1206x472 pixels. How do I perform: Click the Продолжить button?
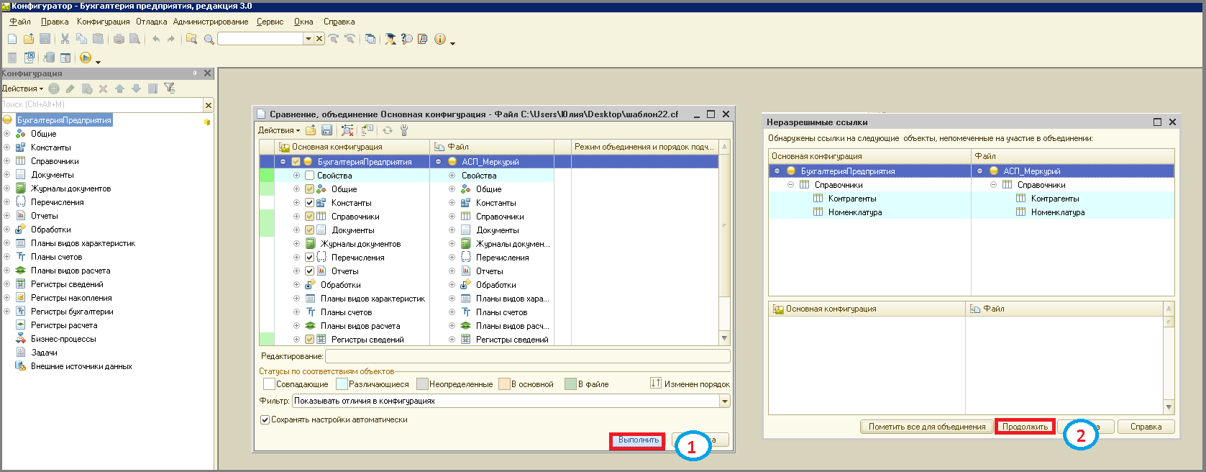pyautogui.click(x=1025, y=427)
